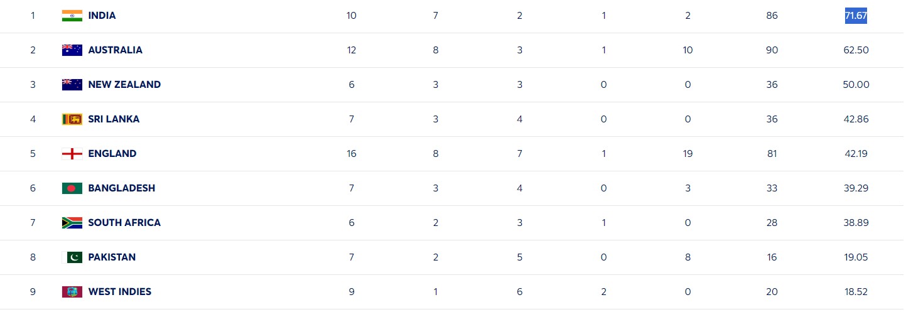Click the Australia flag icon
The width and height of the screenshot is (906, 312).
[72, 50]
